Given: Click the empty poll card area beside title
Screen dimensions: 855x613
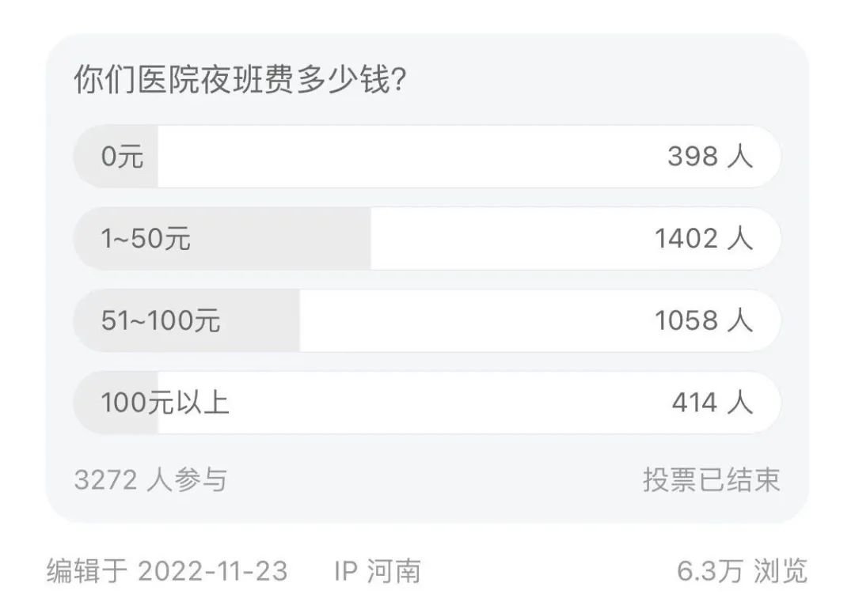Looking at the screenshot, I should click(x=600, y=80).
